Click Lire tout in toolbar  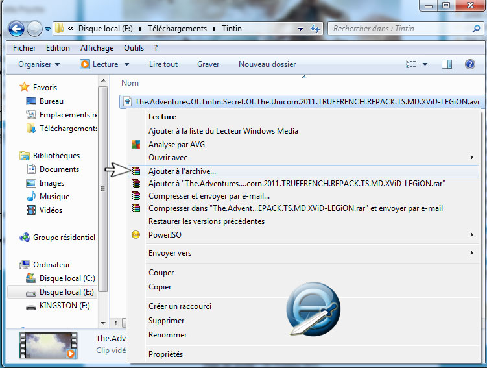coord(163,64)
